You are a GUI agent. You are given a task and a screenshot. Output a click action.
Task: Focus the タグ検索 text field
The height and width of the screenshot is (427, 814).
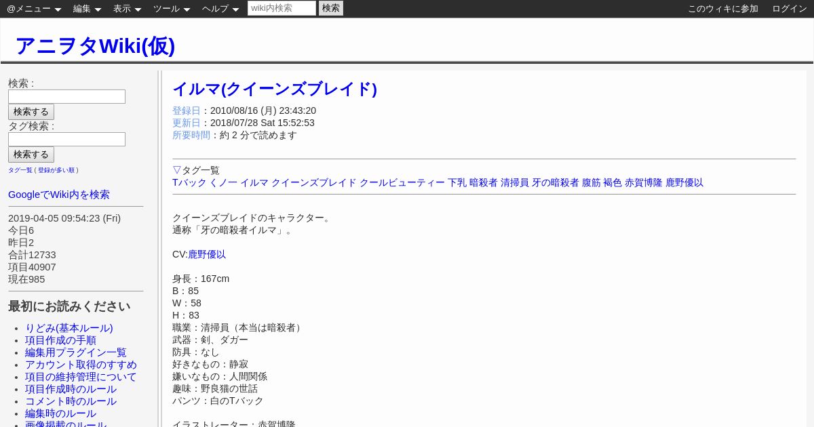click(66, 139)
